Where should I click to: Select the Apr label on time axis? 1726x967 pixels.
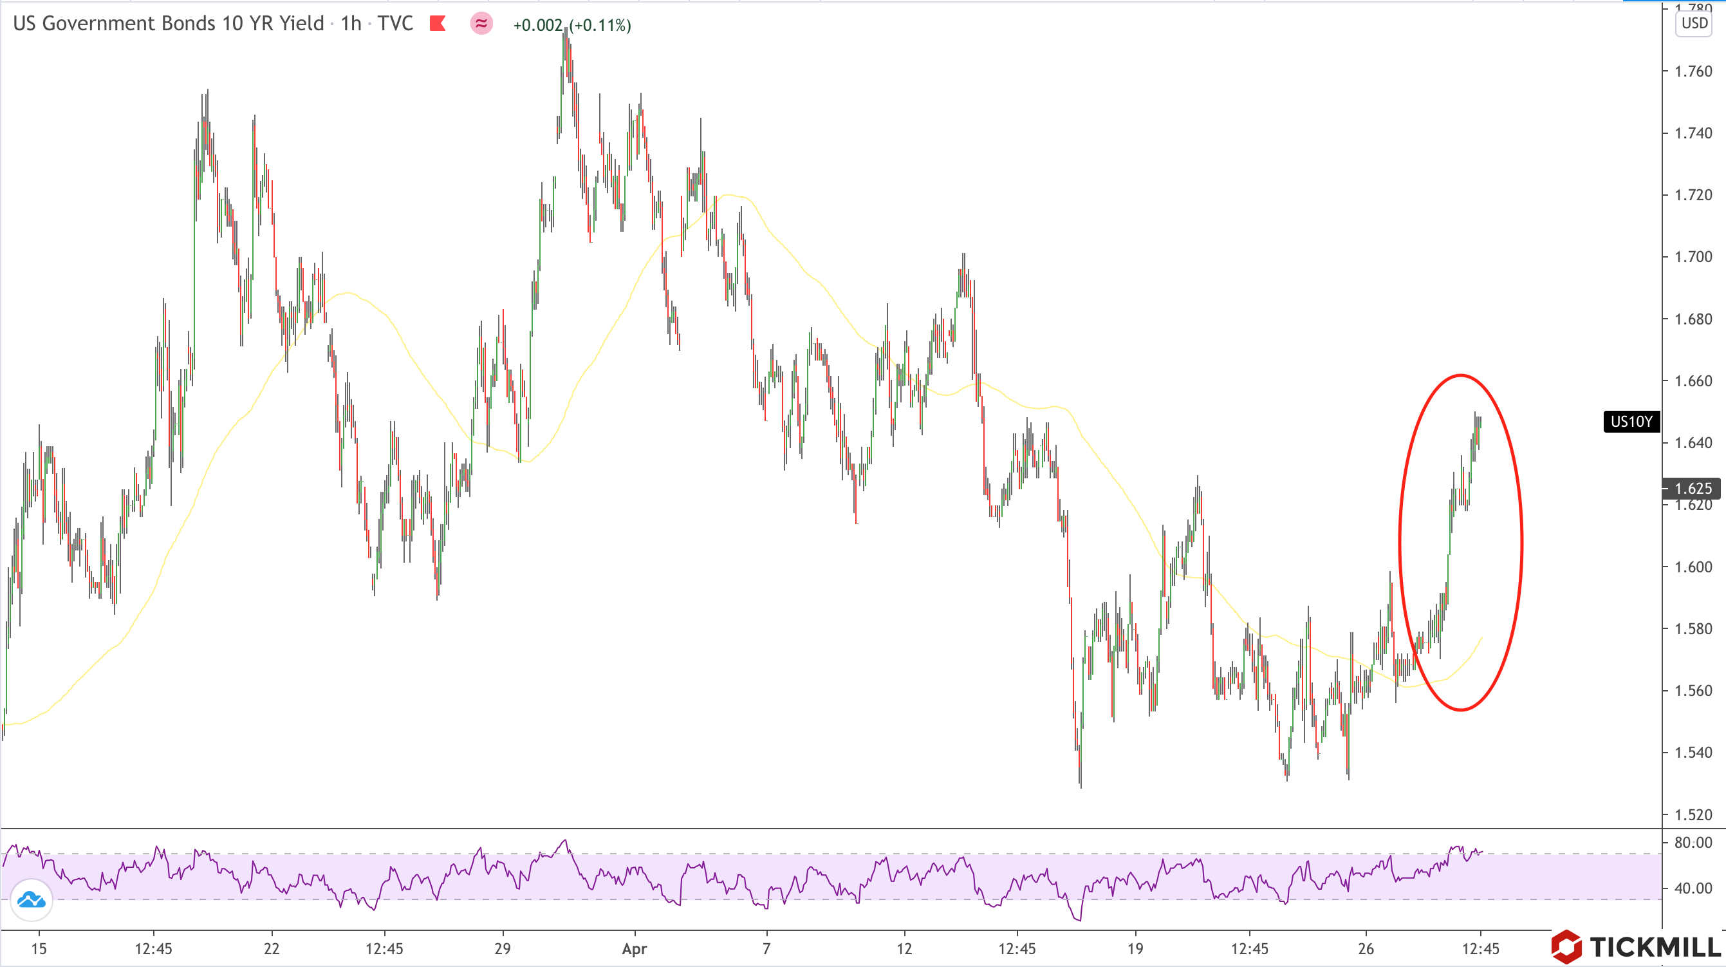(x=634, y=949)
